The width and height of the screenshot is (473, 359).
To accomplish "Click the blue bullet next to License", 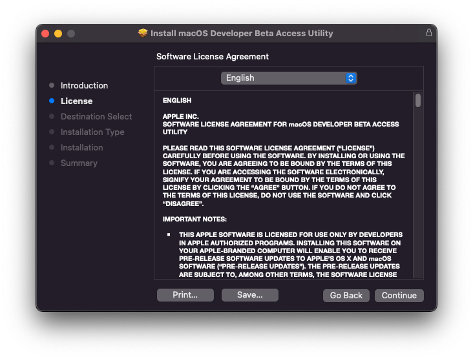I will pyautogui.click(x=52, y=101).
